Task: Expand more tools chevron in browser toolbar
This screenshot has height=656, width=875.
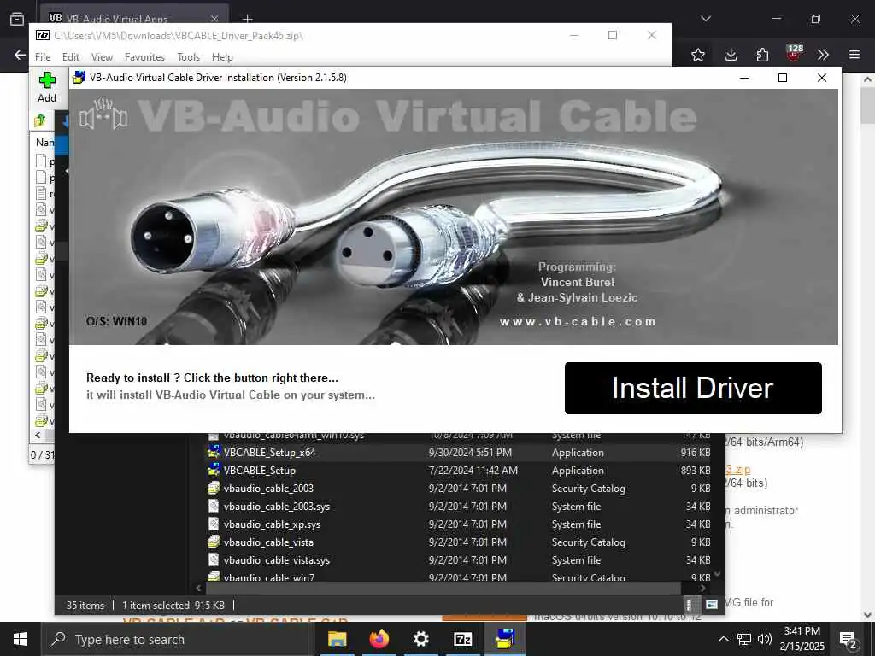Action: pos(823,55)
